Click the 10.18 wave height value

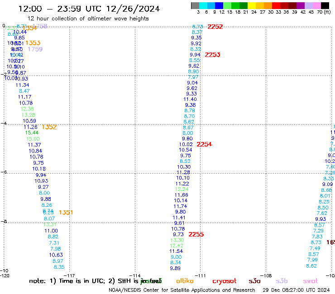(x=39, y=169)
